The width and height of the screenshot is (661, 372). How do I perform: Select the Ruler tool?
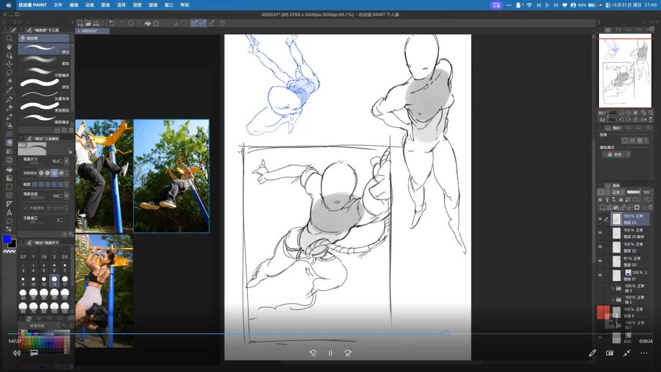tap(9, 203)
